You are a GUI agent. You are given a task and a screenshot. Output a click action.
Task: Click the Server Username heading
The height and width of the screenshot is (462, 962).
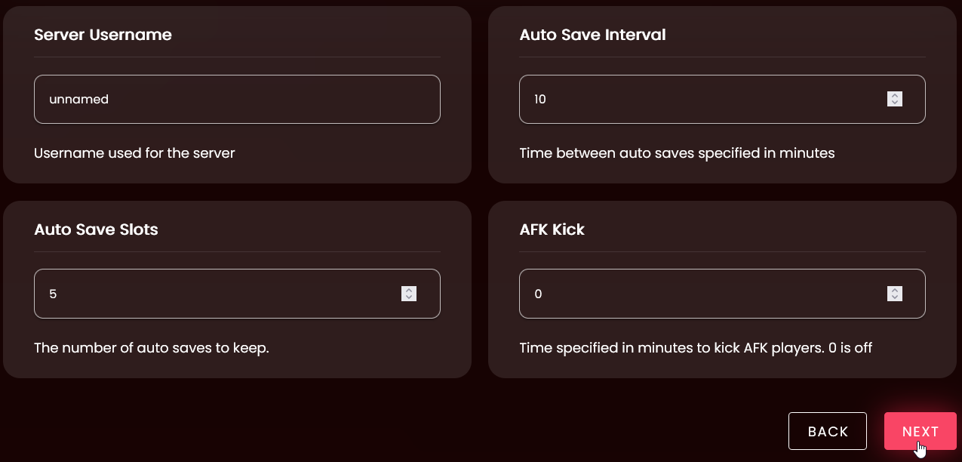103,35
